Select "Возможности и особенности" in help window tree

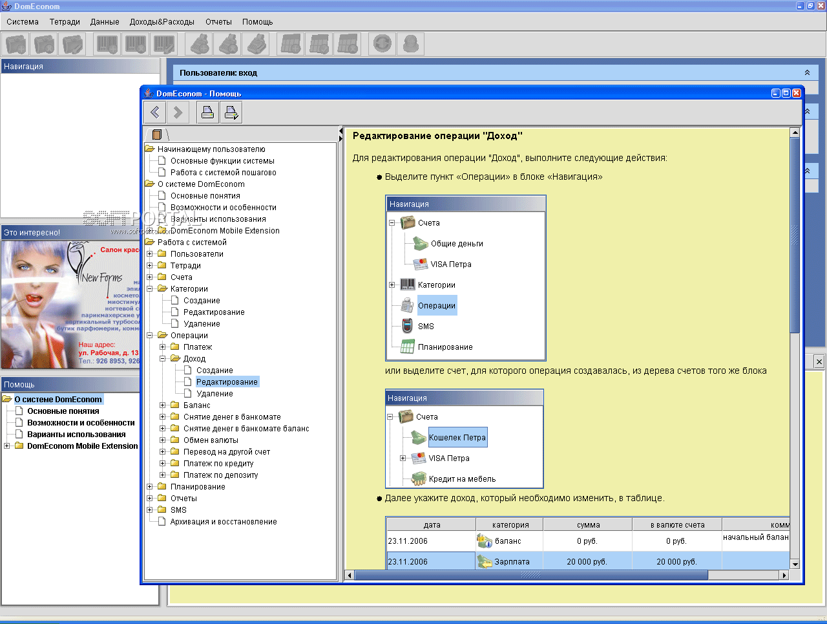(x=224, y=208)
